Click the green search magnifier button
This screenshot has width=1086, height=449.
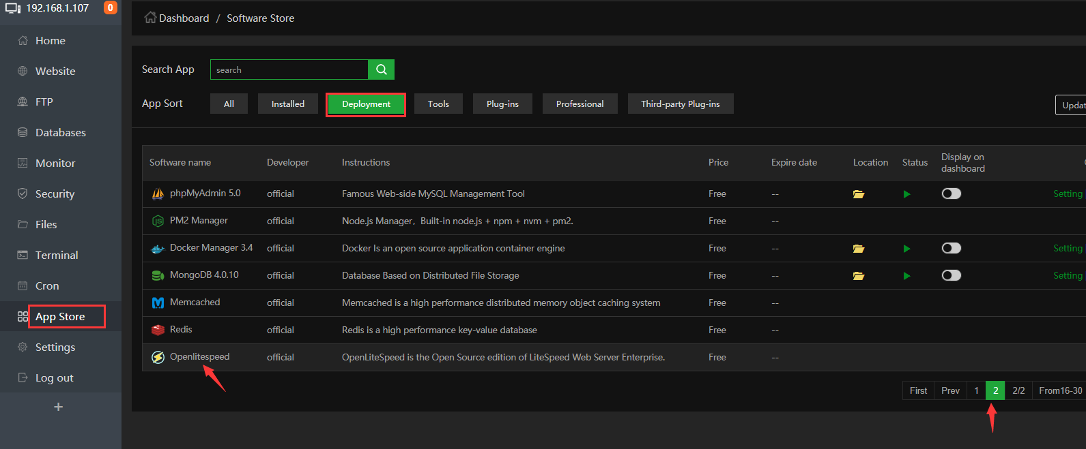381,69
